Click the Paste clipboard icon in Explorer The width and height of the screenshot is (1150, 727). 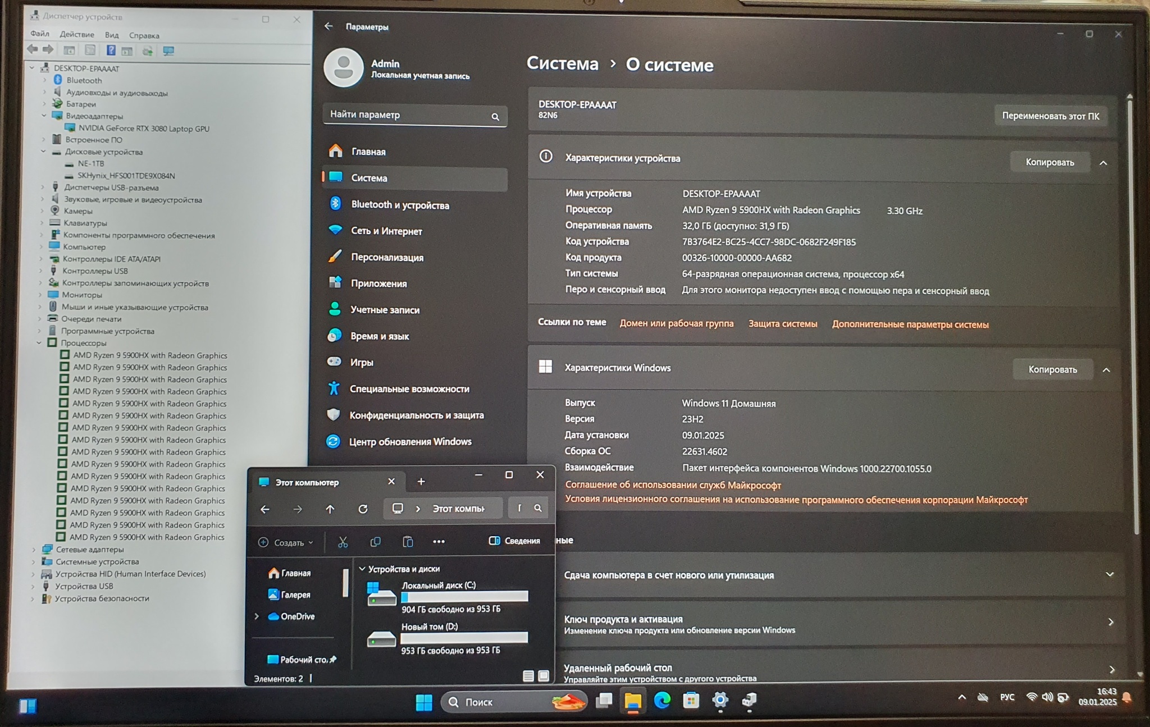coord(408,542)
